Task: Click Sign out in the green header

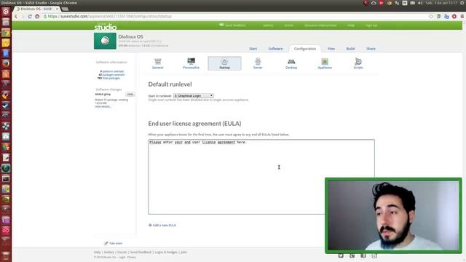Action: tap(371, 25)
